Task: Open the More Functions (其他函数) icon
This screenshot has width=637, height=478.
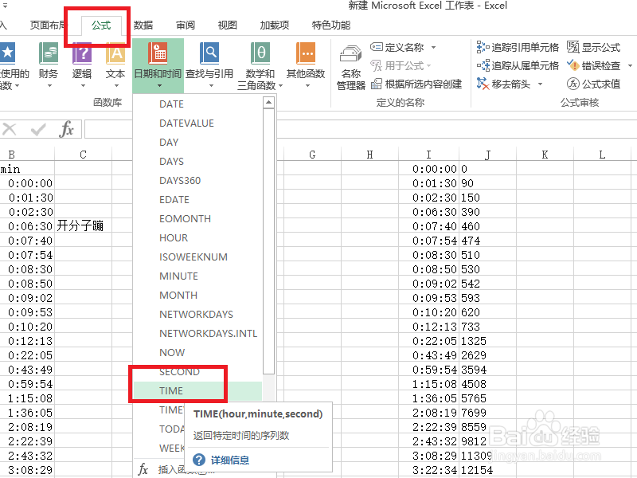Action: [x=306, y=53]
